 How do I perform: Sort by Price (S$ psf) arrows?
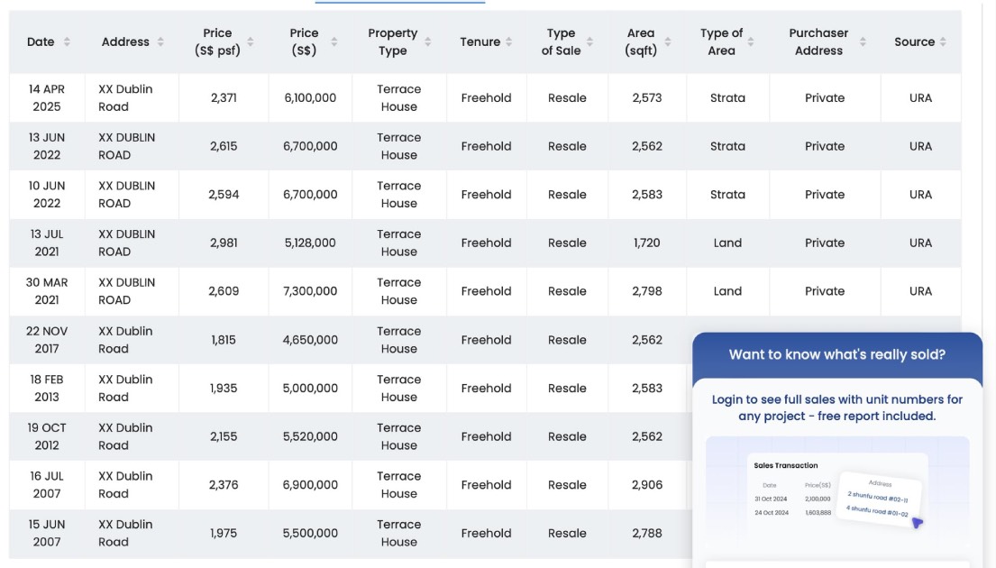[x=251, y=42]
